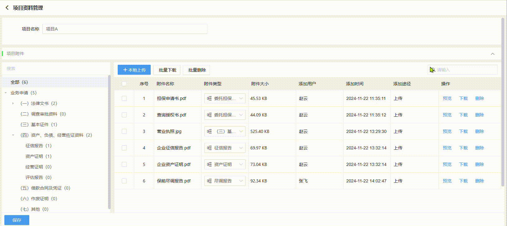Click the back arrow beside 项目资料管理
This screenshot has width=507, height=226.
(7, 8)
